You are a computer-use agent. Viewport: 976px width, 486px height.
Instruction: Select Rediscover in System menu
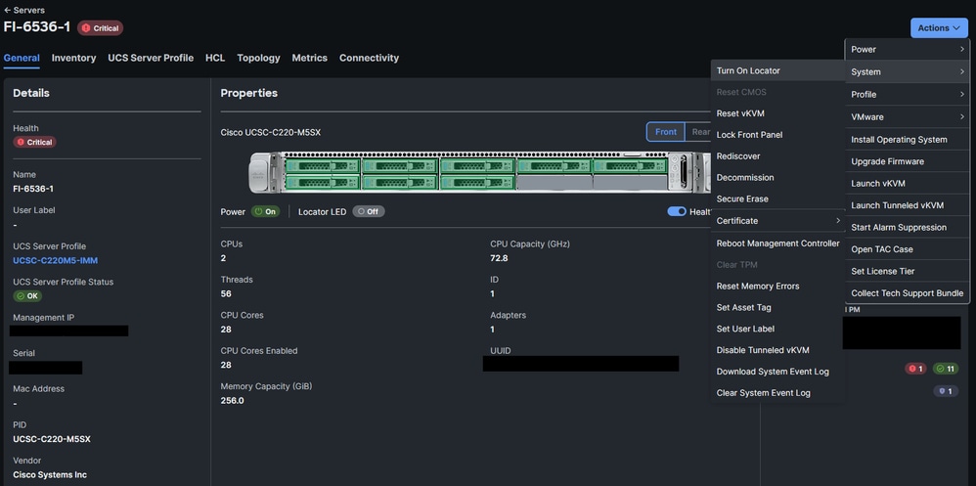click(777, 156)
